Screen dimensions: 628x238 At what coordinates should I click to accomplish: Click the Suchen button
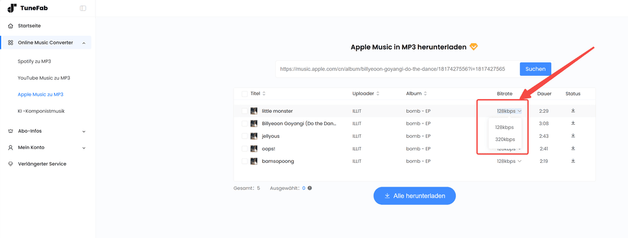pyautogui.click(x=536, y=69)
